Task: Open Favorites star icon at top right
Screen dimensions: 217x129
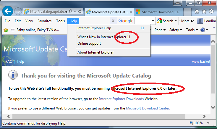Action: (x=204, y=12)
